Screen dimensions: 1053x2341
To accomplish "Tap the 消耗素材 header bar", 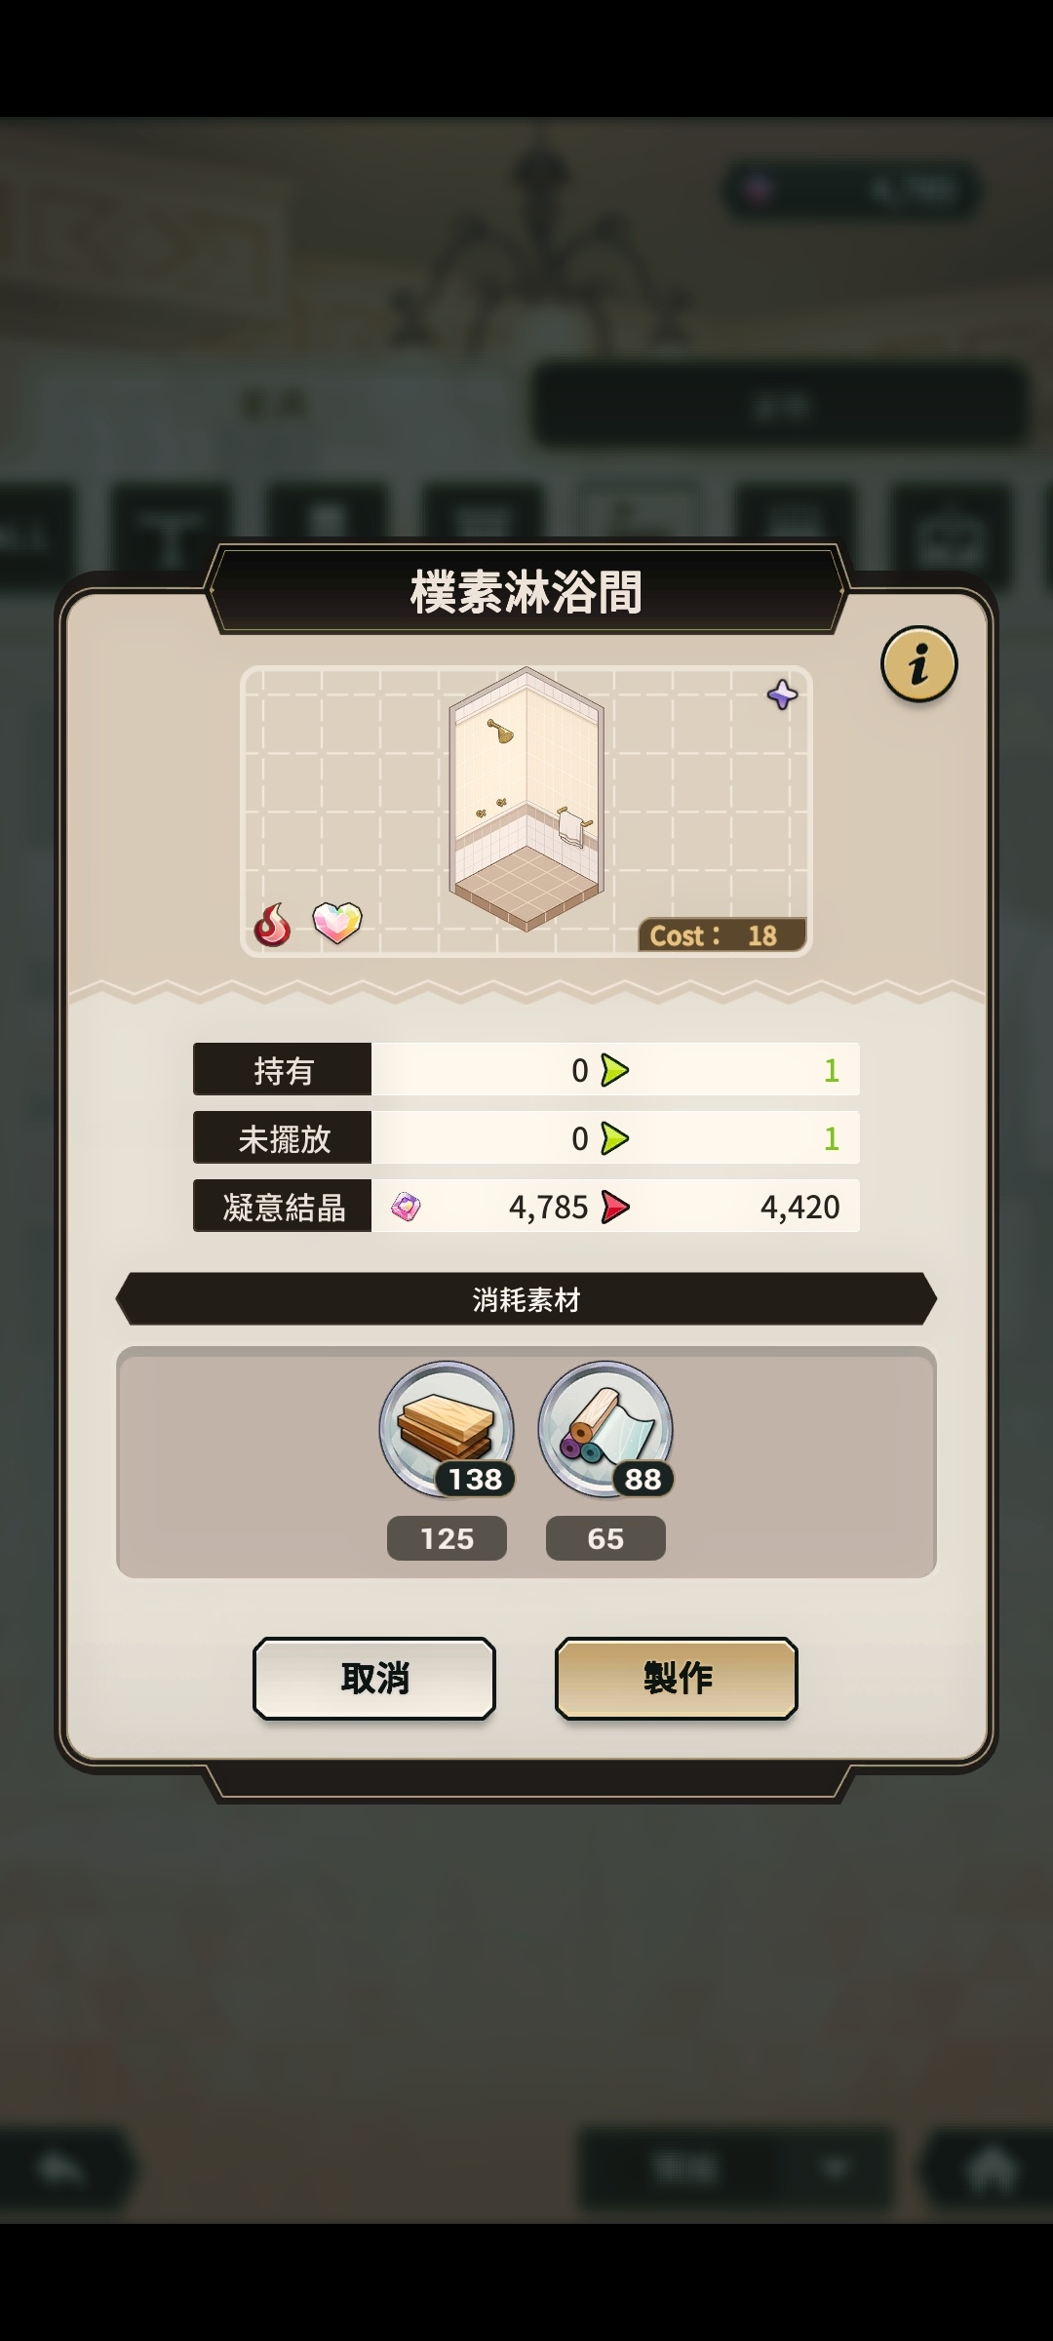I will (x=526, y=1299).
